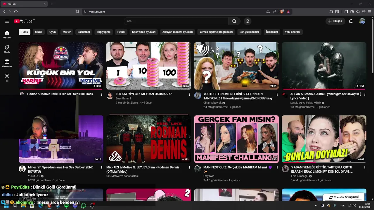Select the Yeni öneriler chip
The image size is (374, 210).
[292, 32]
